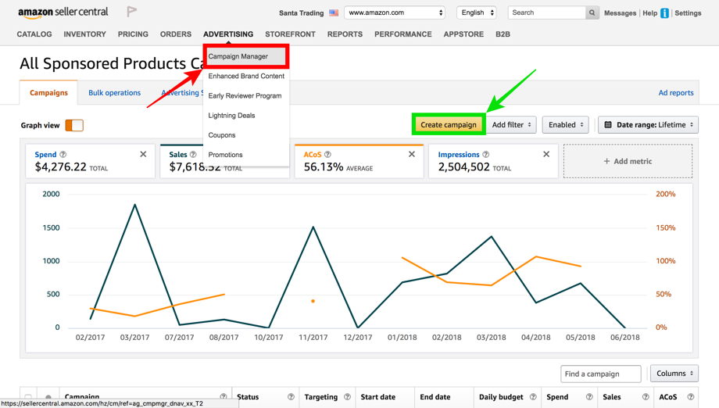Remove the Spend metric card
Image resolution: width=719 pixels, height=408 pixels.
pyautogui.click(x=143, y=154)
